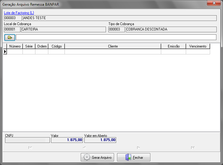
Task: Open the Lote de Factoring {L} link
Action: coord(19,13)
